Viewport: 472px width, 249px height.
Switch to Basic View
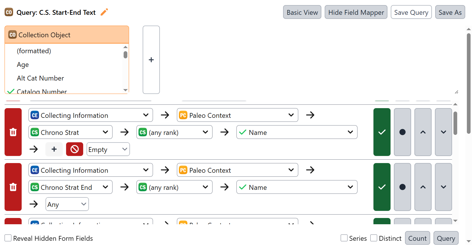pyautogui.click(x=302, y=12)
